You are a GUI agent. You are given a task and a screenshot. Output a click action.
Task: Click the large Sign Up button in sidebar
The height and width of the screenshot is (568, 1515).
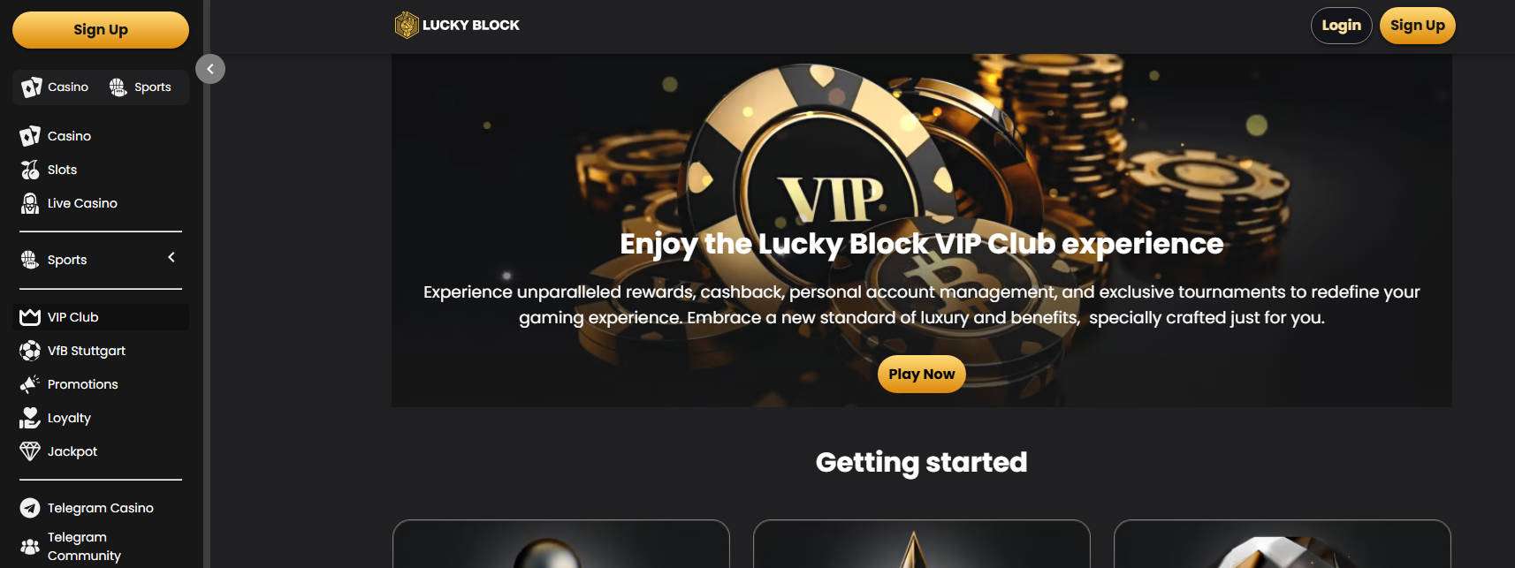click(x=101, y=29)
